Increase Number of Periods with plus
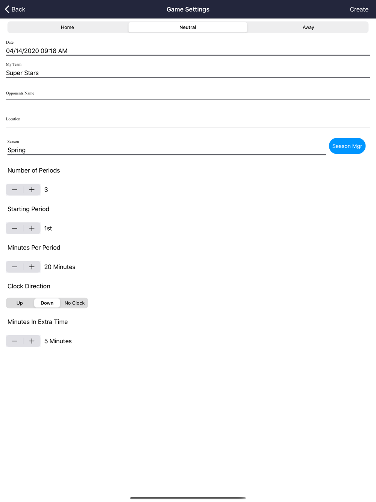The height and width of the screenshot is (502, 376). click(x=32, y=190)
